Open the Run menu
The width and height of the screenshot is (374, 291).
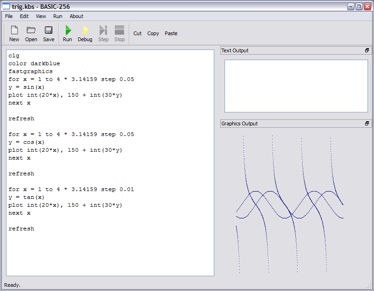pyautogui.click(x=58, y=16)
